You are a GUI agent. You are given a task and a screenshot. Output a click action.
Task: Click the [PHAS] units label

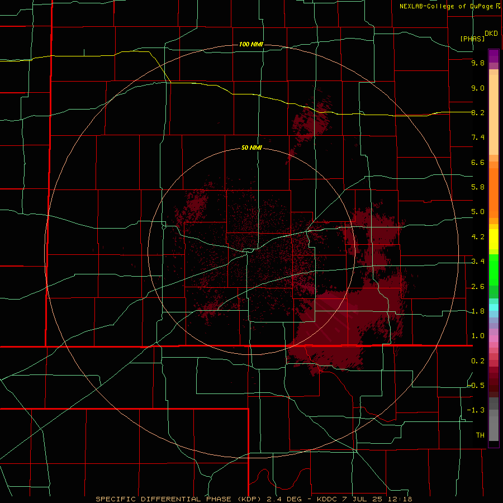472,39
